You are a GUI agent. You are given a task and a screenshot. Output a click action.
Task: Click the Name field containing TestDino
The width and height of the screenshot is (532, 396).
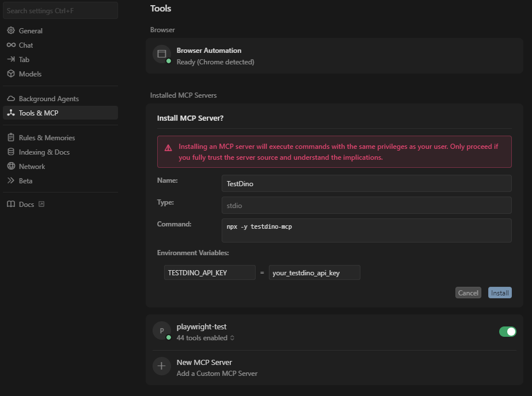(x=366, y=183)
